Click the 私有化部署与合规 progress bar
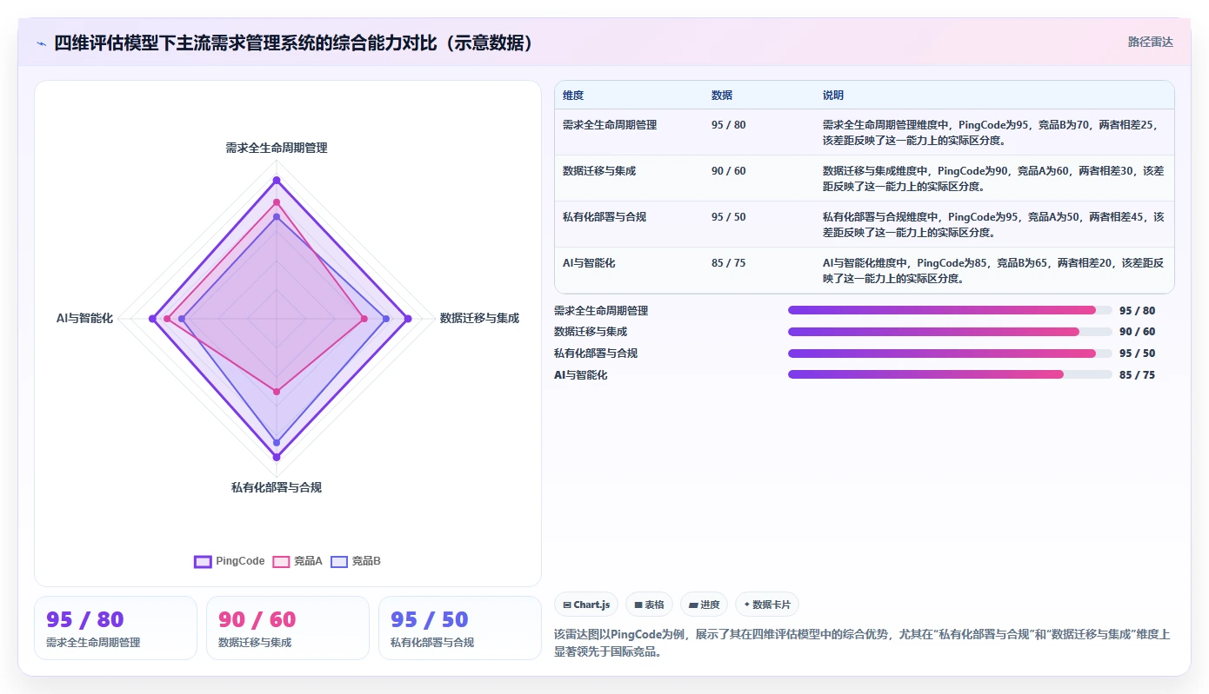Screen dimensions: 1209x694 [950, 354]
